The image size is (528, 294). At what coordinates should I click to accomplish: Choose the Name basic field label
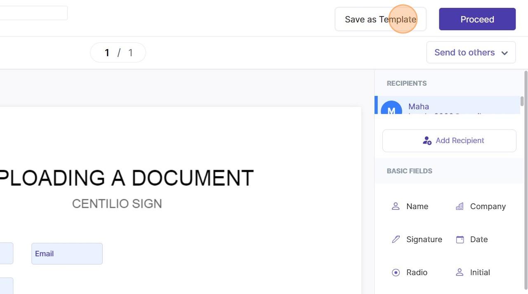[417, 206]
